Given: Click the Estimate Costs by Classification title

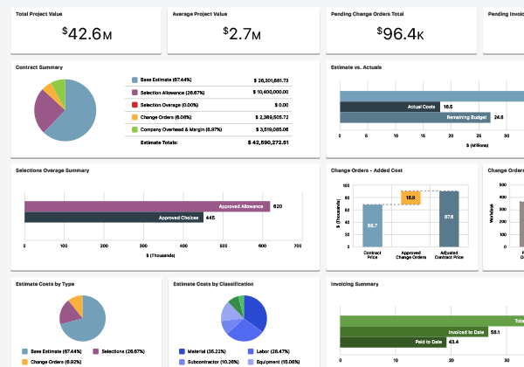Looking at the screenshot, I should 213,284.
